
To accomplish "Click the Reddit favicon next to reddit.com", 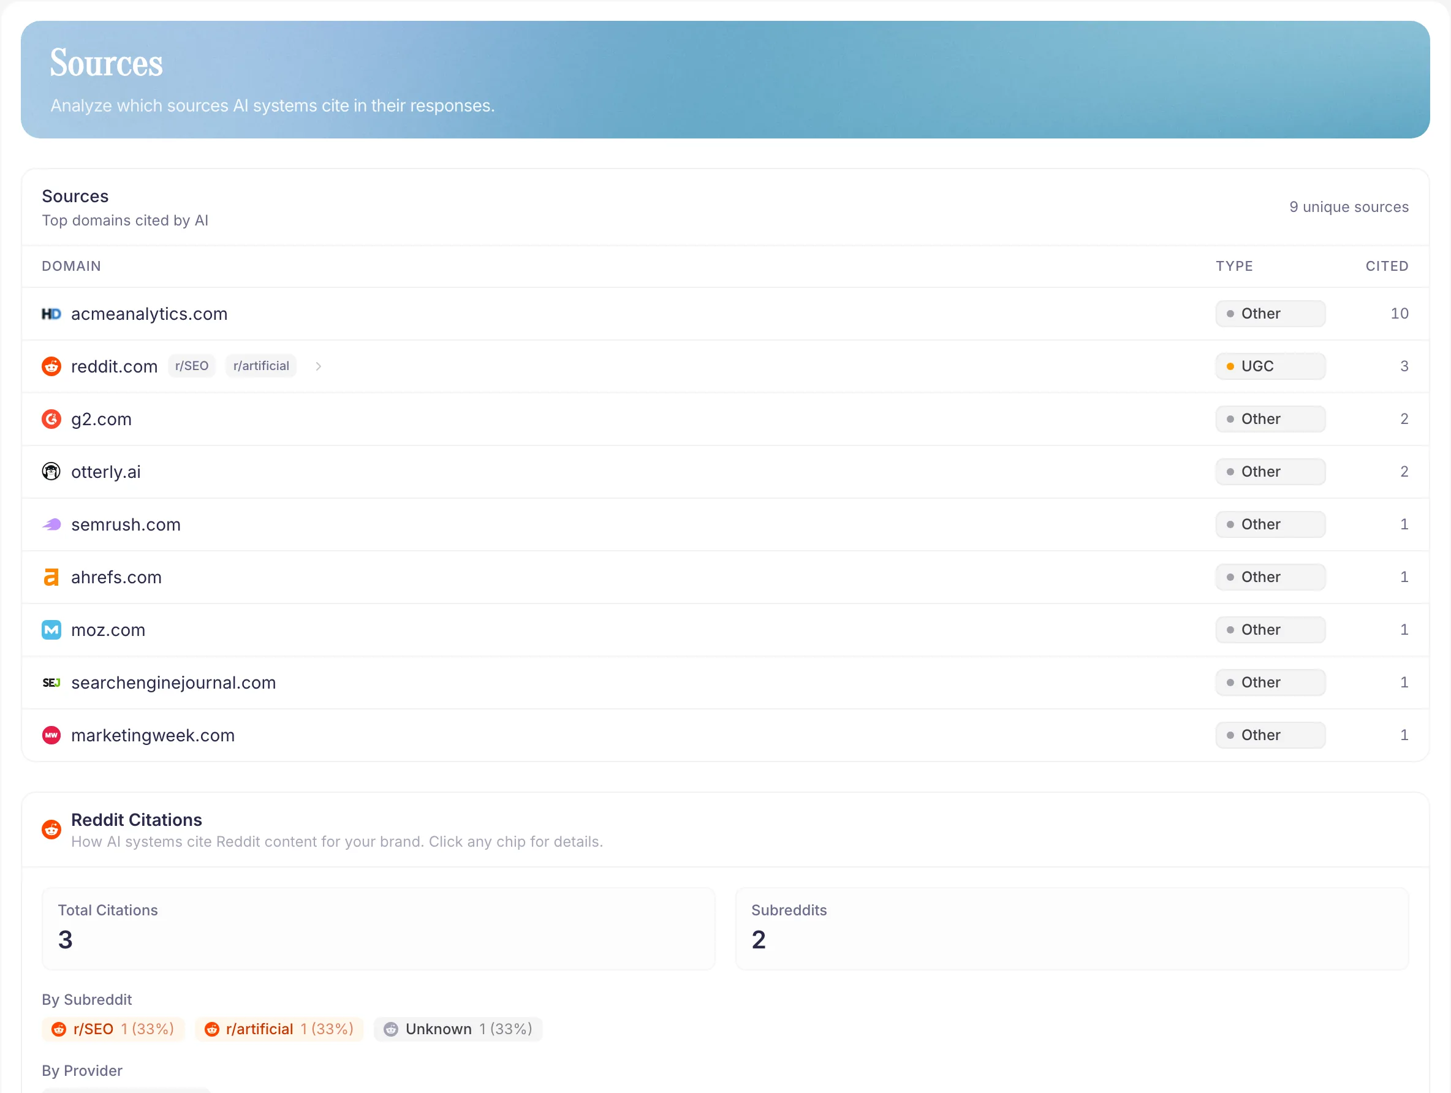I will click(x=51, y=366).
